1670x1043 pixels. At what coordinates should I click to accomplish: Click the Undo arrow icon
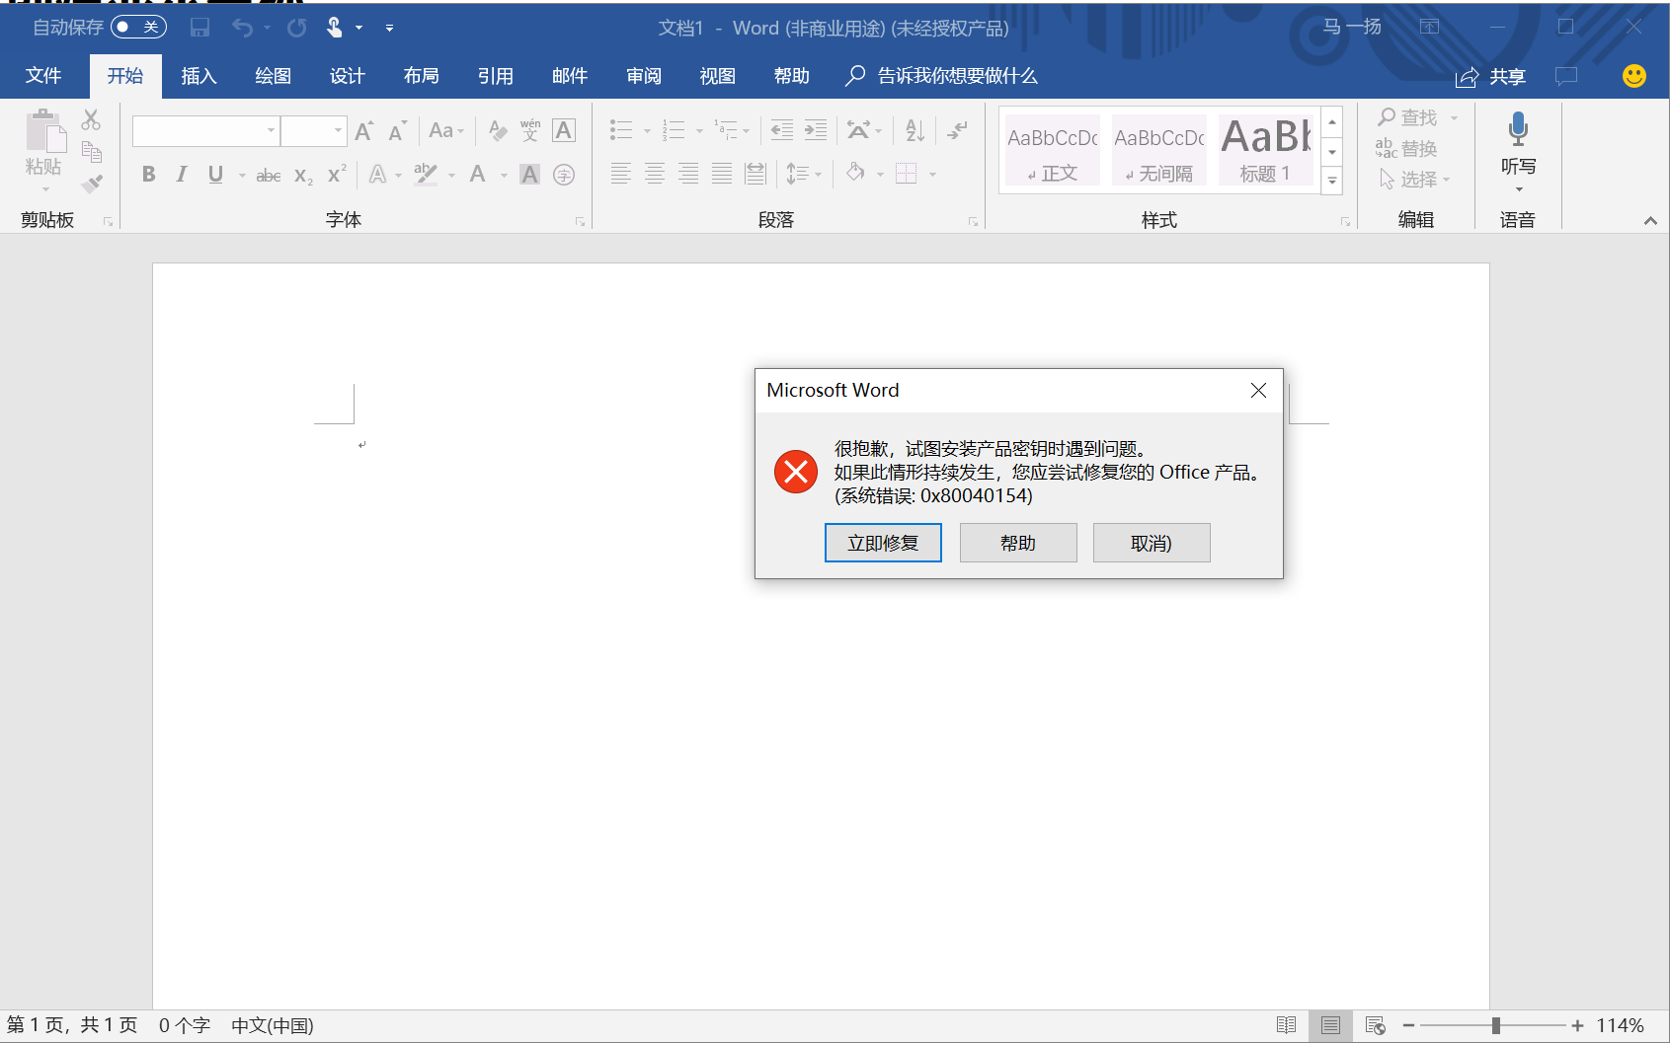243,28
